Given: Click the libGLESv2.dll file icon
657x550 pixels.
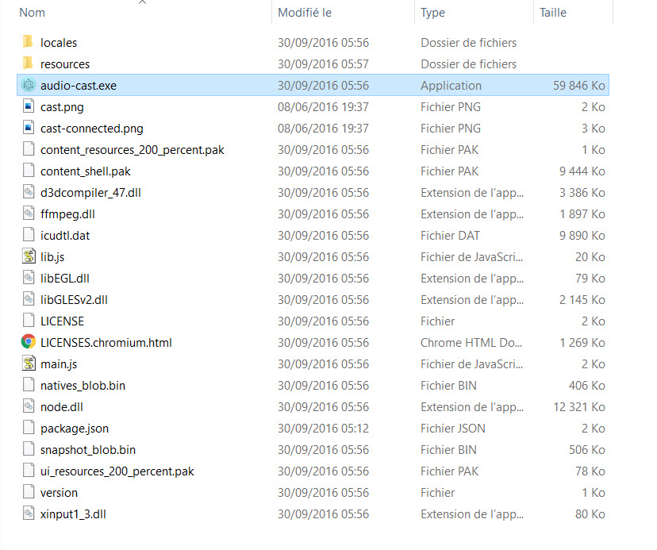Looking at the screenshot, I should click(28, 298).
